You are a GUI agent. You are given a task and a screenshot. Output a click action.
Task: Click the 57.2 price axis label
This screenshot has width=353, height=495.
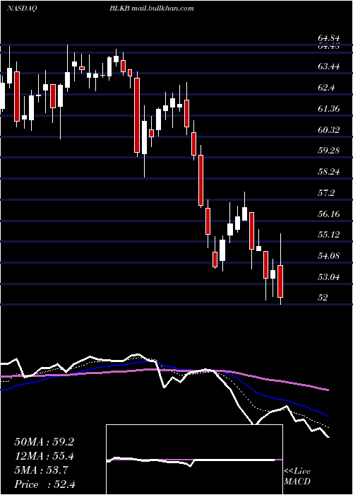click(x=326, y=192)
